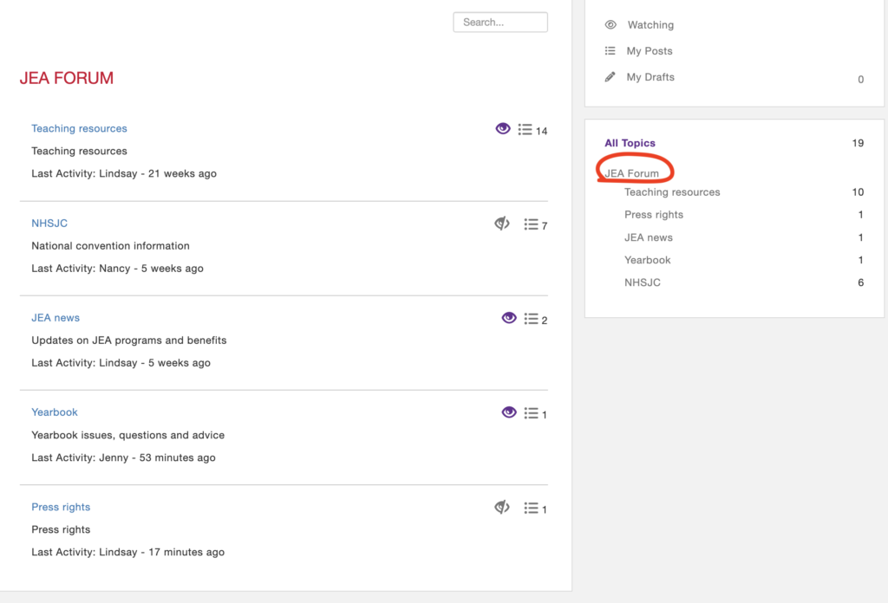Click the Press rights row list icon
The height and width of the screenshot is (603, 888).
[x=532, y=508]
